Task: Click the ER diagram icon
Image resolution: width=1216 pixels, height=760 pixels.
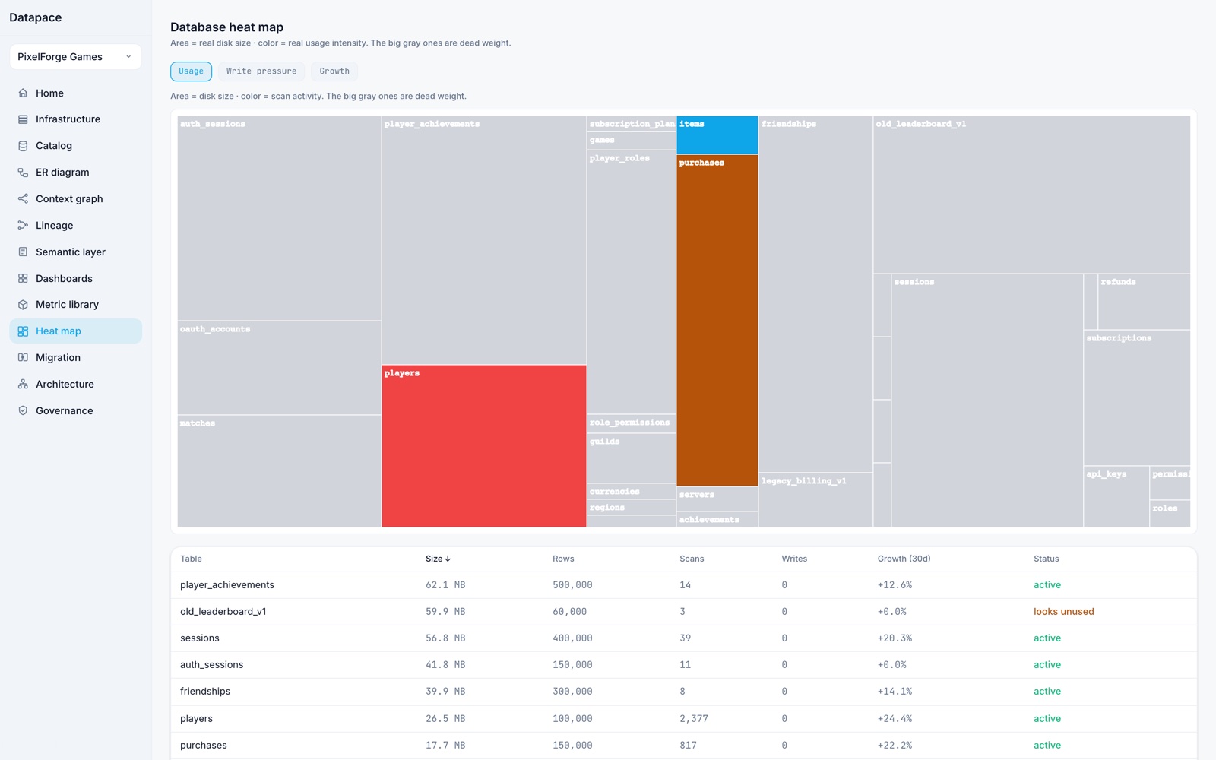Action: pos(23,173)
